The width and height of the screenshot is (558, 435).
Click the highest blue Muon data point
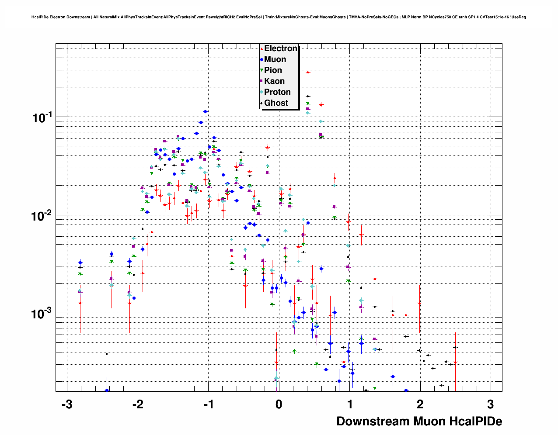pos(205,111)
